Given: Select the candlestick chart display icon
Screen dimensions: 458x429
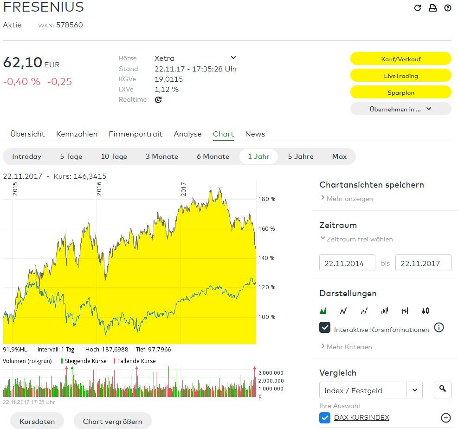Looking at the screenshot, I should 426,311.
